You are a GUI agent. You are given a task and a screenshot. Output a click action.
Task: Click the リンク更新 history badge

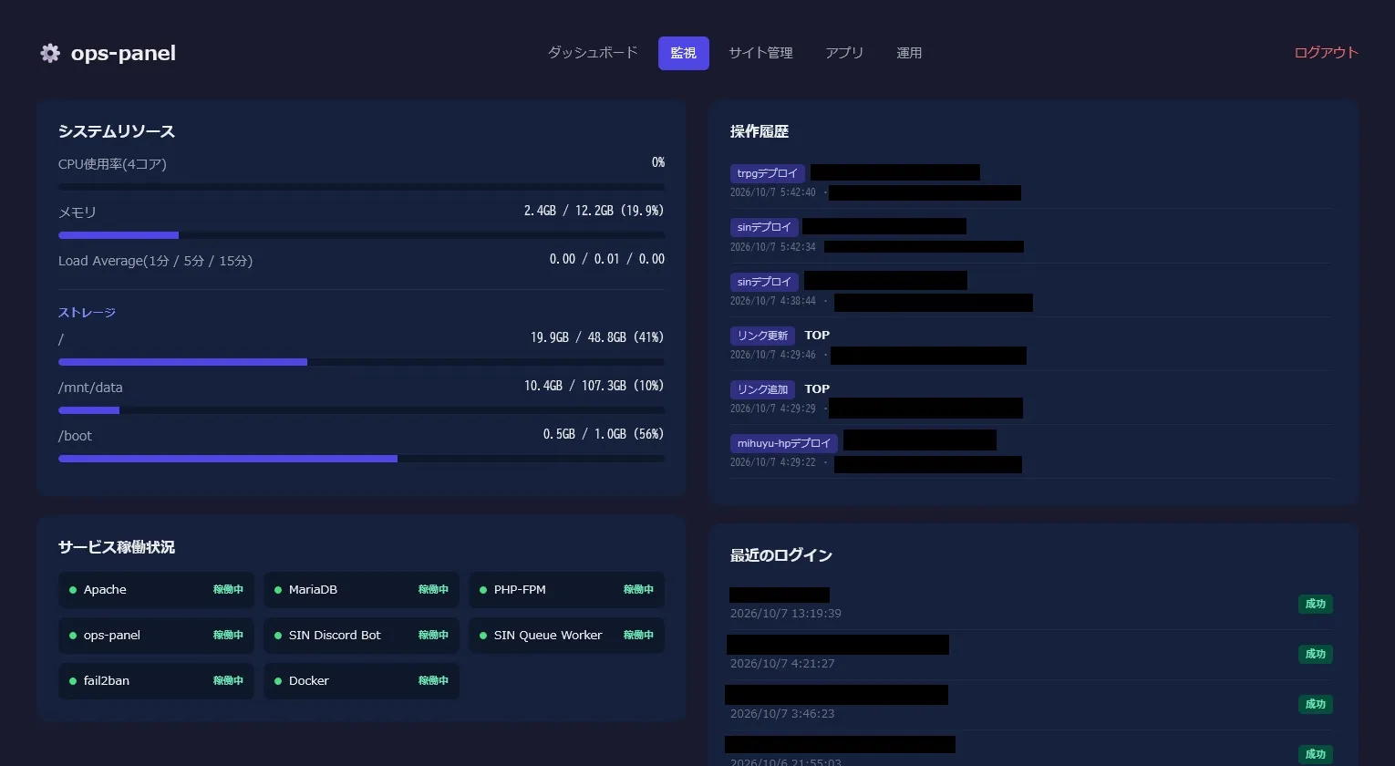(x=762, y=336)
